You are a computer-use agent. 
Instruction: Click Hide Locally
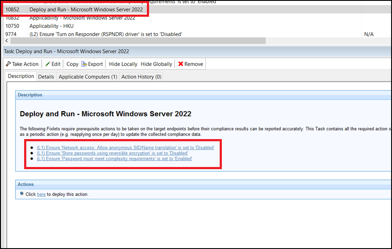tap(123, 64)
